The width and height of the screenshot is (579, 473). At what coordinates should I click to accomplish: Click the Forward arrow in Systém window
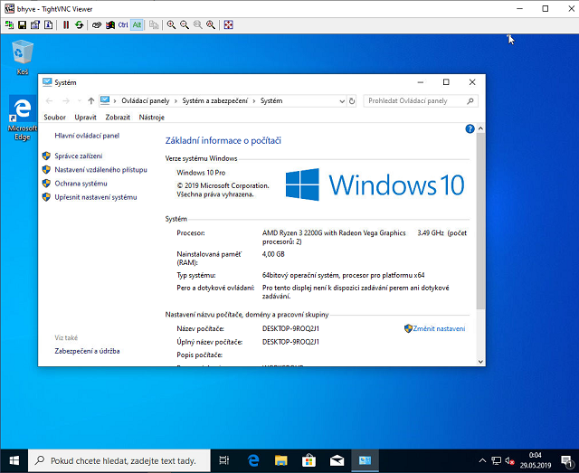click(x=66, y=100)
